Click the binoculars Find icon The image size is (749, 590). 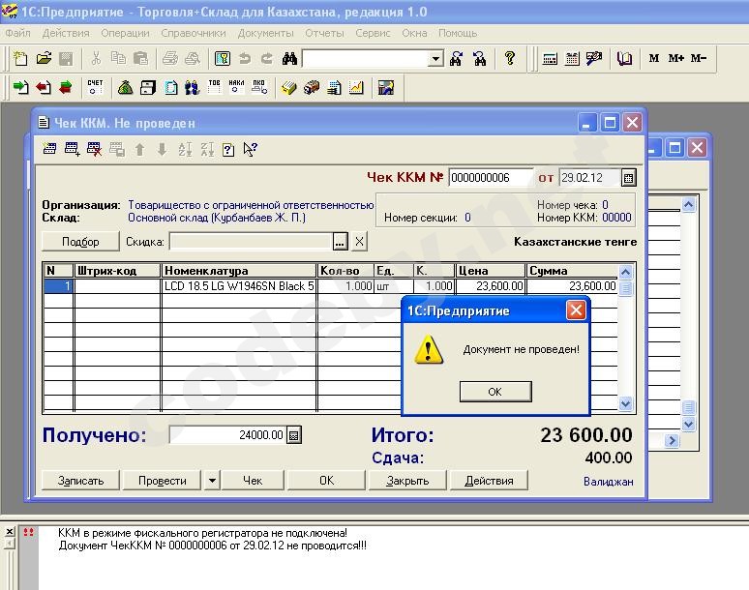(289, 58)
